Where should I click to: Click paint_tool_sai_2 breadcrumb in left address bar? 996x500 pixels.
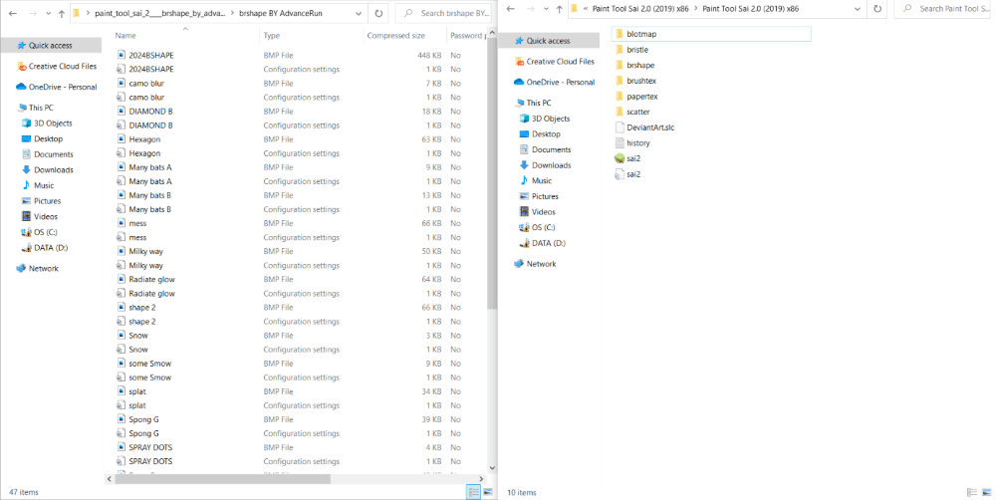click(160, 13)
